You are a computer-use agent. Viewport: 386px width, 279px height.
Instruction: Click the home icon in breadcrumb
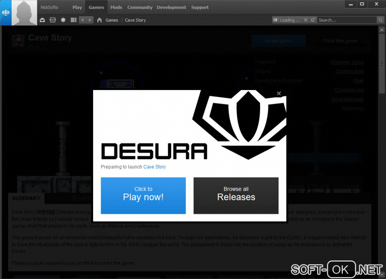(100, 20)
